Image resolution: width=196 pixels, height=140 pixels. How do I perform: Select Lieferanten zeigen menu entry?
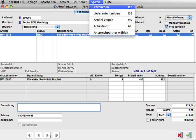[107, 13]
